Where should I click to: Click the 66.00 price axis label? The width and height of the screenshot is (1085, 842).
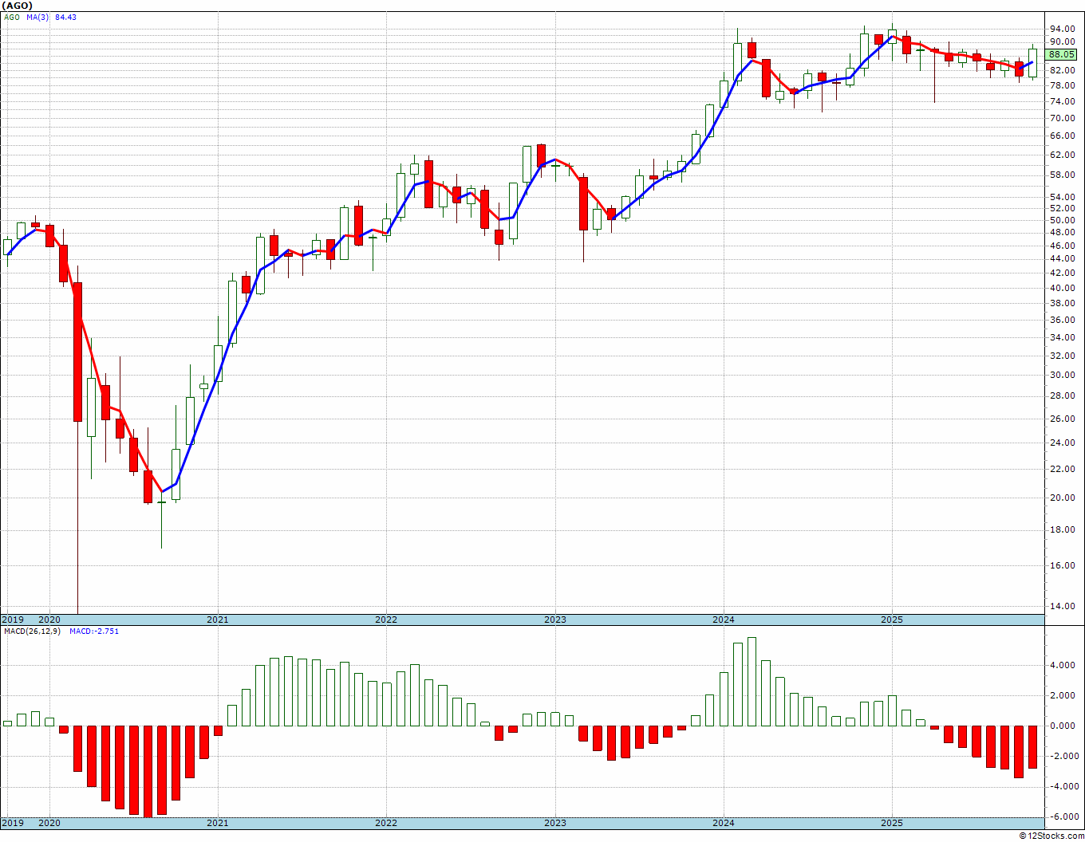[1062, 136]
